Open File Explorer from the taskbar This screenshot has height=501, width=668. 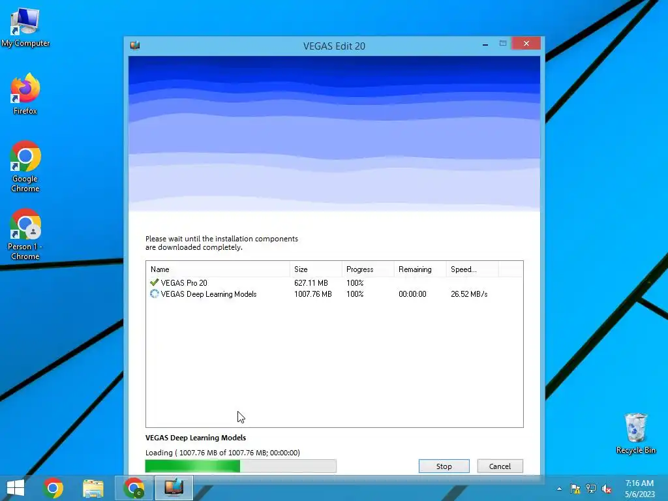(93, 488)
